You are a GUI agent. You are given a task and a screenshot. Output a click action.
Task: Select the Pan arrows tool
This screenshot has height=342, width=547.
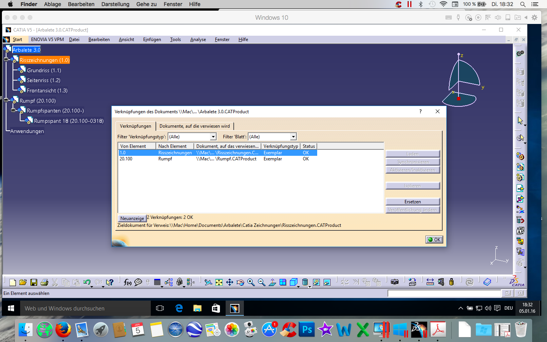(230, 282)
